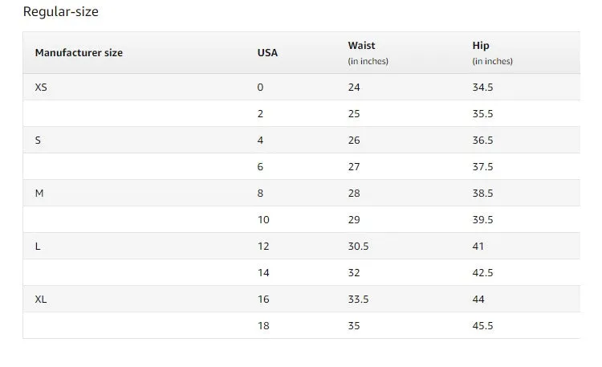602x367 pixels.
Task: Click USA size 18 cell
Action: coord(263,326)
